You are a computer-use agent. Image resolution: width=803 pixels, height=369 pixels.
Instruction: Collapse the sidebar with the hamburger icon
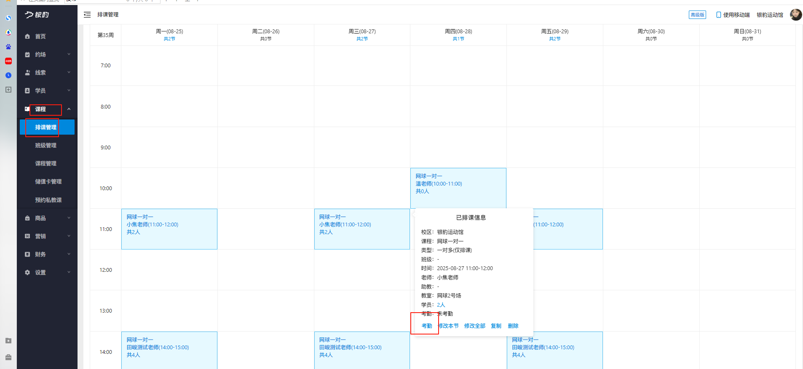click(x=87, y=15)
